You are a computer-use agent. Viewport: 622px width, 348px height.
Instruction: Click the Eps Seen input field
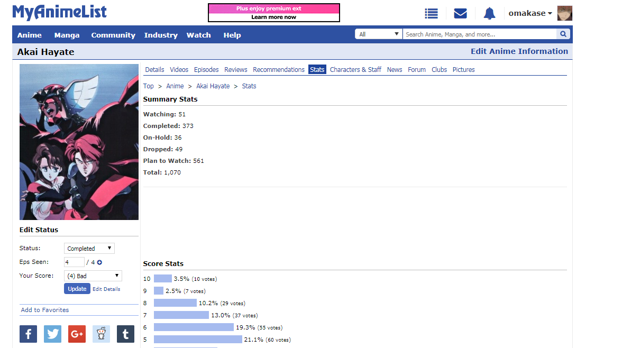[74, 262]
